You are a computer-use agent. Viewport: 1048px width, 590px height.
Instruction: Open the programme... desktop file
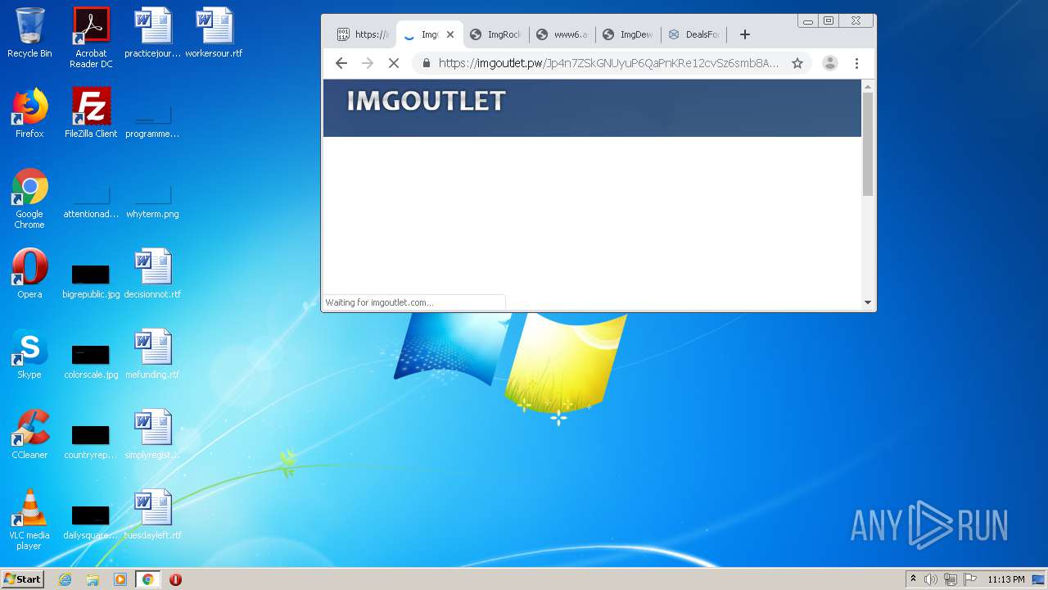(x=152, y=121)
